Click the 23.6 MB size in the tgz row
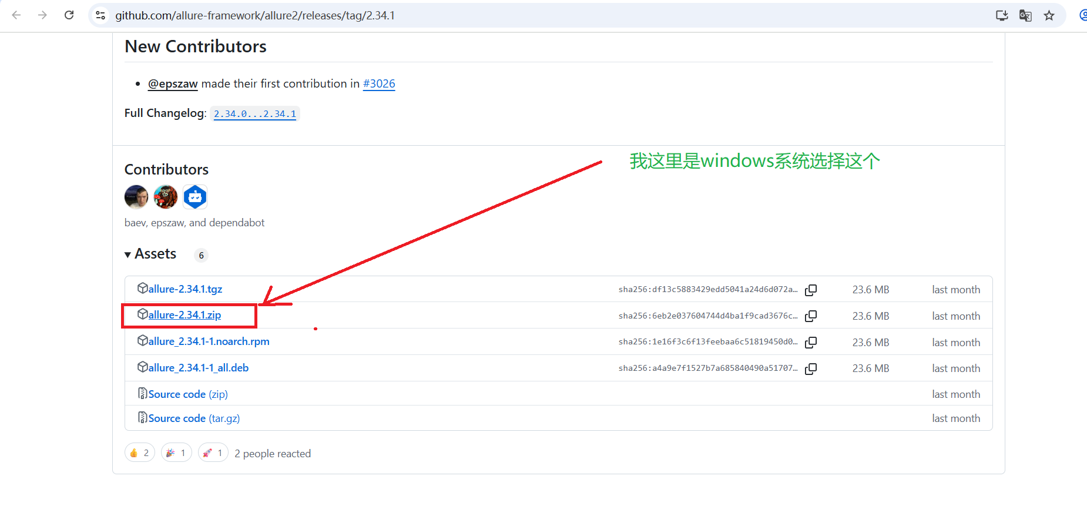1087x516 pixels. coord(871,290)
